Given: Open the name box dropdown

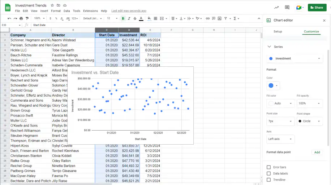Looking at the screenshot, I should (20, 25).
